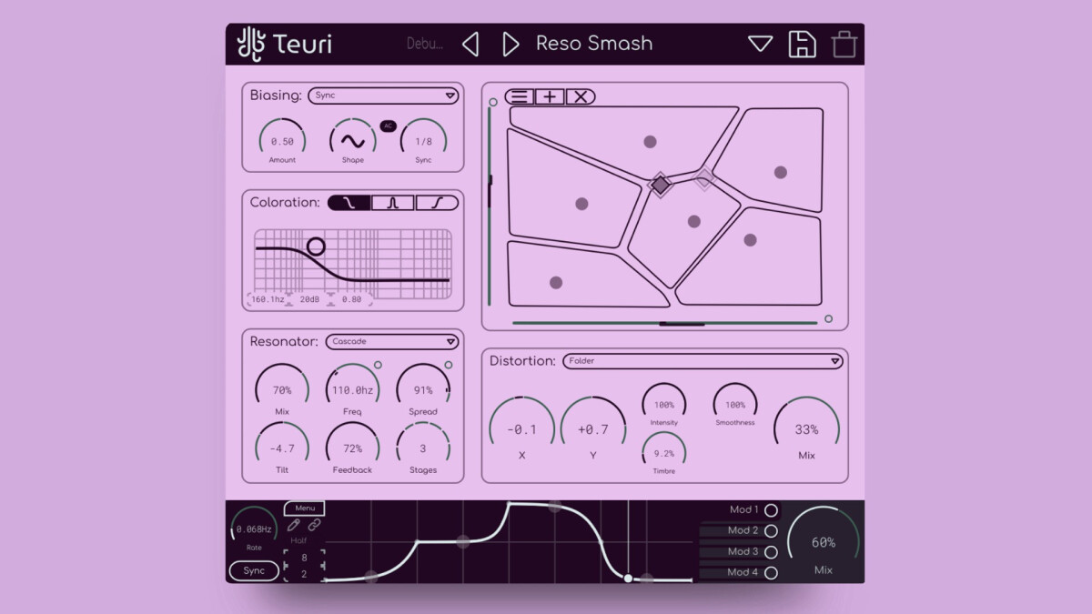Save the current preset using the disk icon

click(802, 43)
